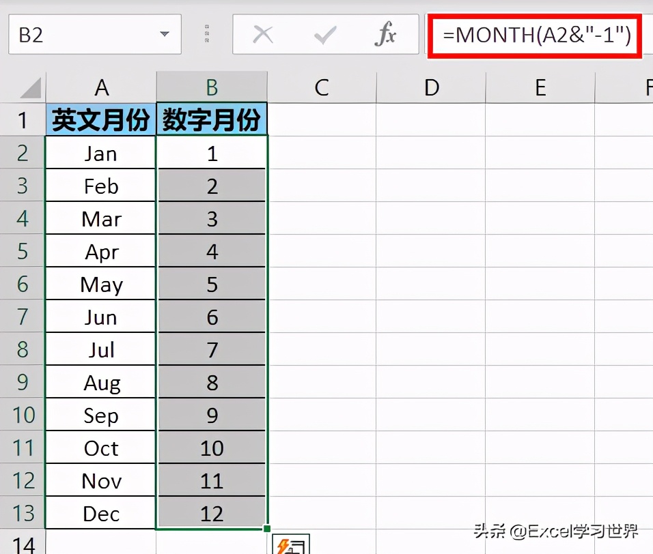The width and height of the screenshot is (653, 554).
Task: Select column D header
Action: 431,87
